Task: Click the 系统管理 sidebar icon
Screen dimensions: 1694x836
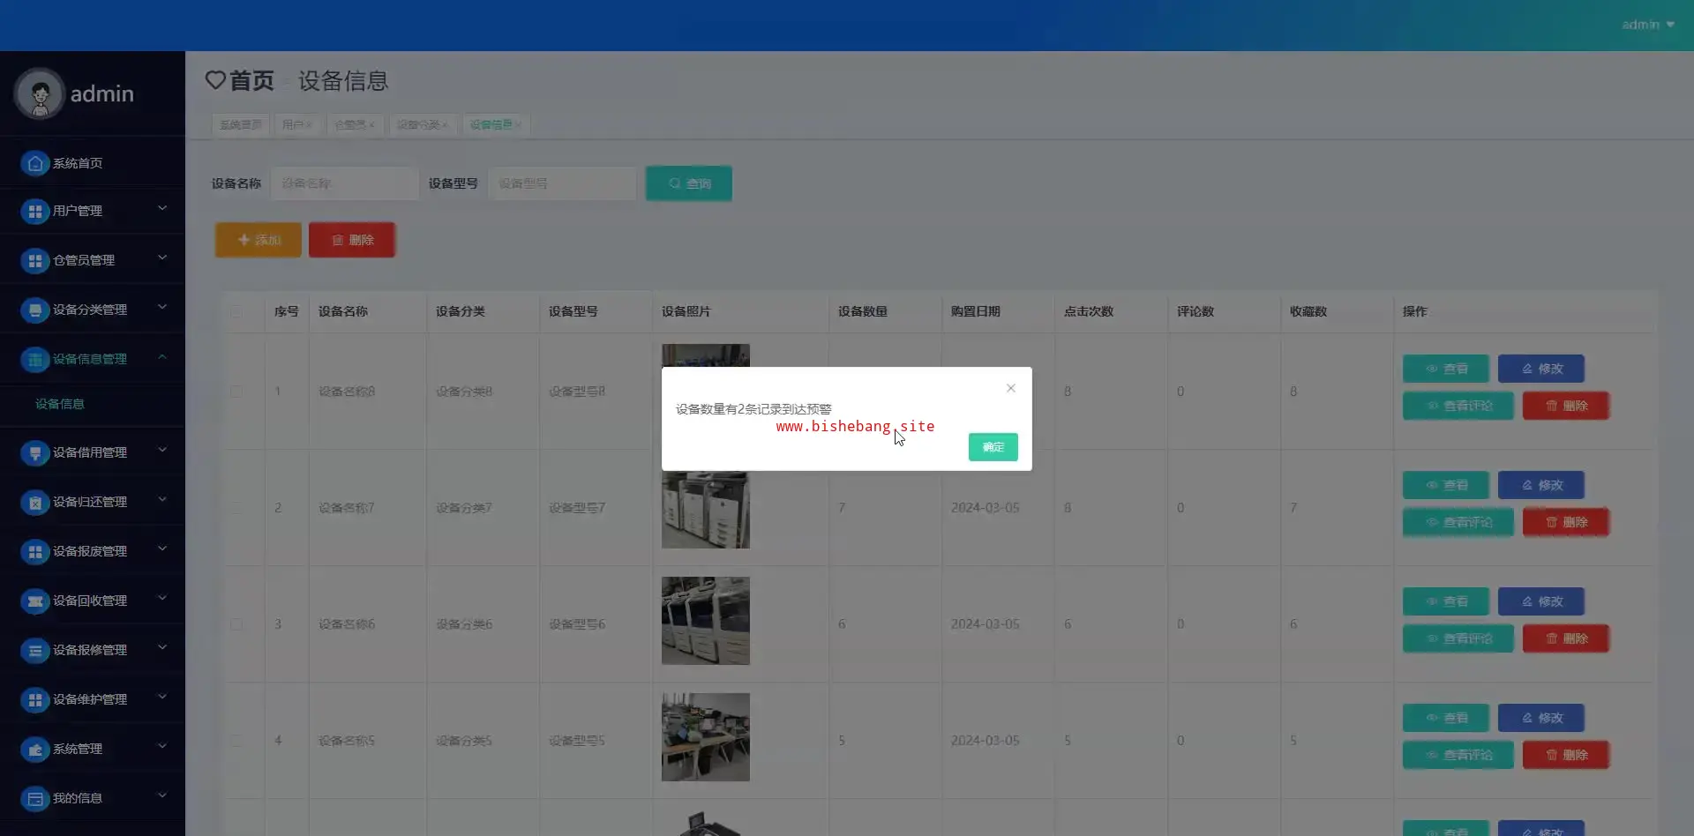Action: (34, 750)
